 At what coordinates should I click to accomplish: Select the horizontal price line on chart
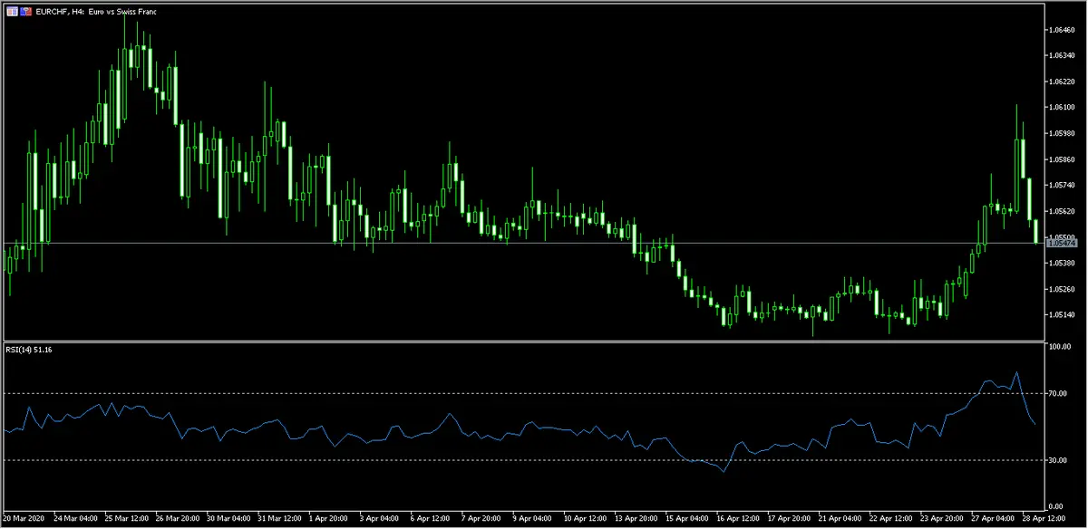coord(544,243)
